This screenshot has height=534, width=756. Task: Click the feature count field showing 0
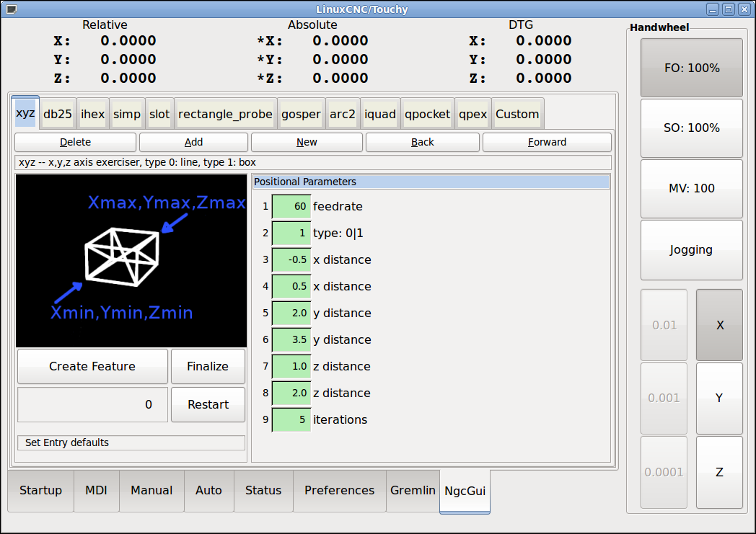pyautogui.click(x=92, y=404)
